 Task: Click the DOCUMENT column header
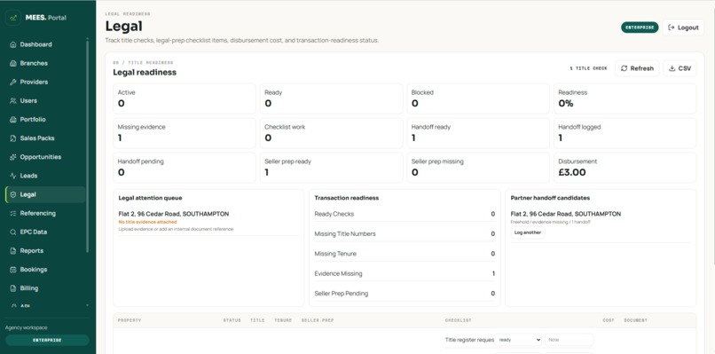tap(636, 320)
